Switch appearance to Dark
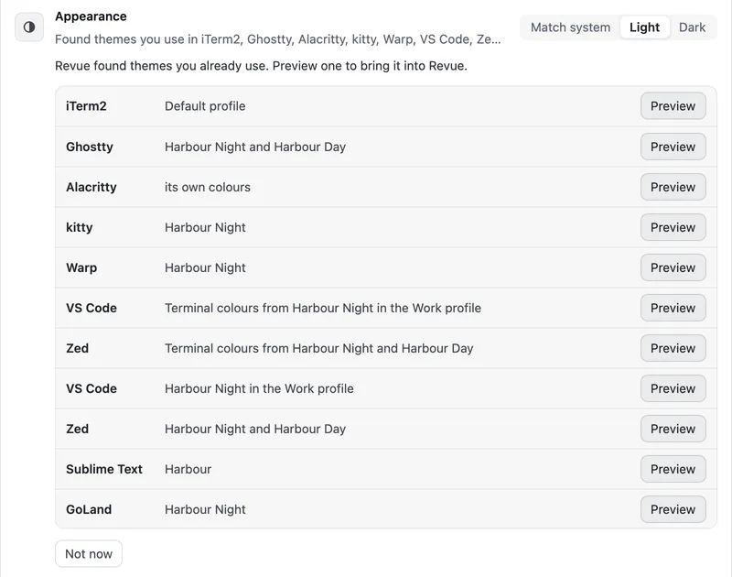 [x=692, y=27]
